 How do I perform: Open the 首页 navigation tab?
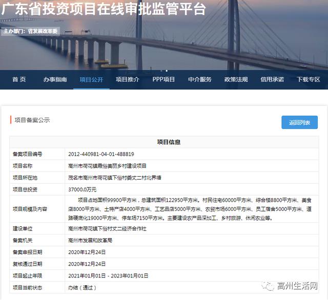pyautogui.click(x=19, y=79)
